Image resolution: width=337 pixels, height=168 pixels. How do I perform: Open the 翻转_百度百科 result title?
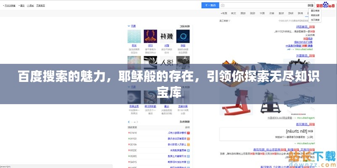tap(305, 27)
